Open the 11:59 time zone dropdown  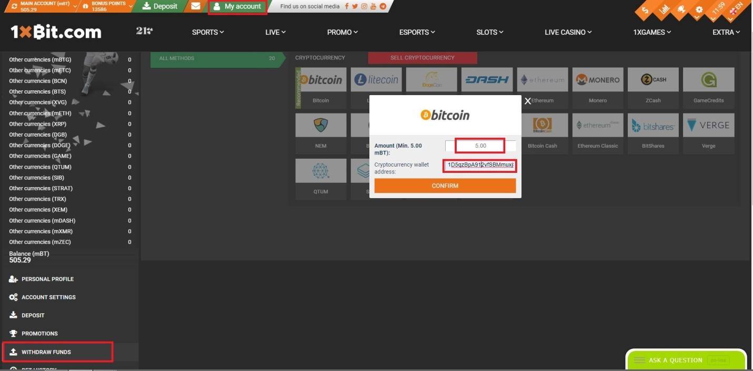coord(718,9)
